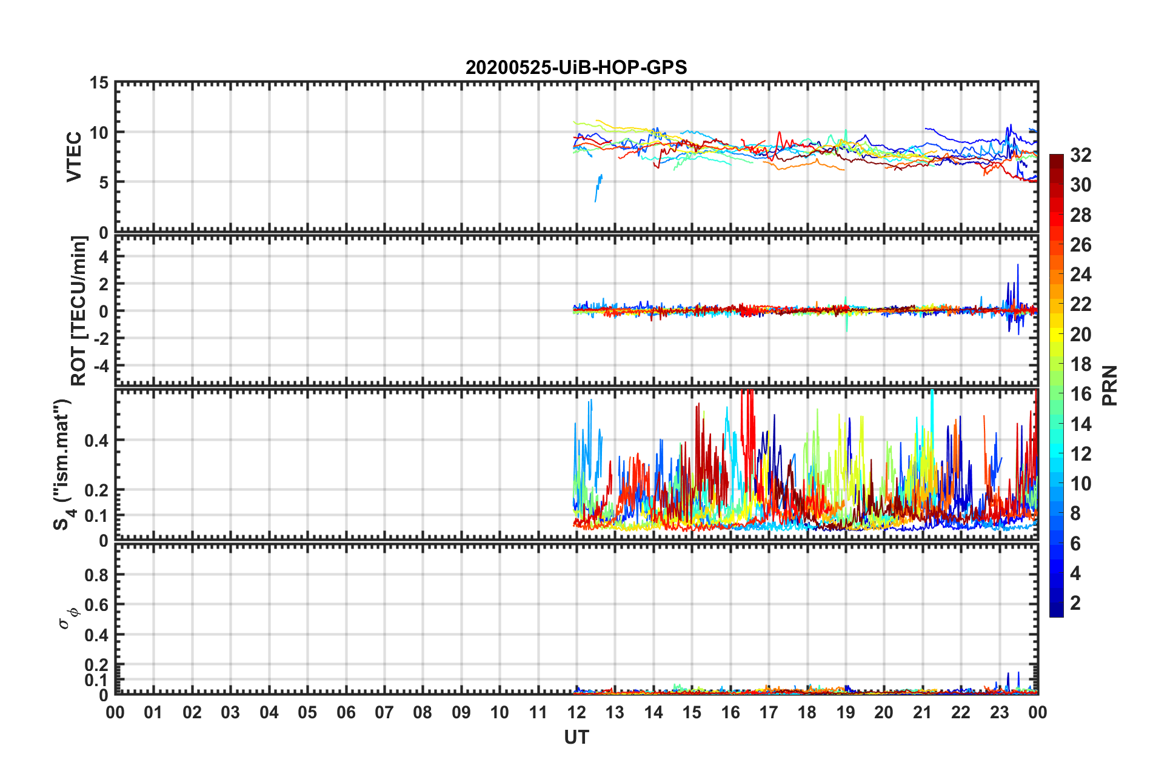Click the "0.4" tick on the S4 axis
This screenshot has height=771, width=1153.
click(97, 441)
